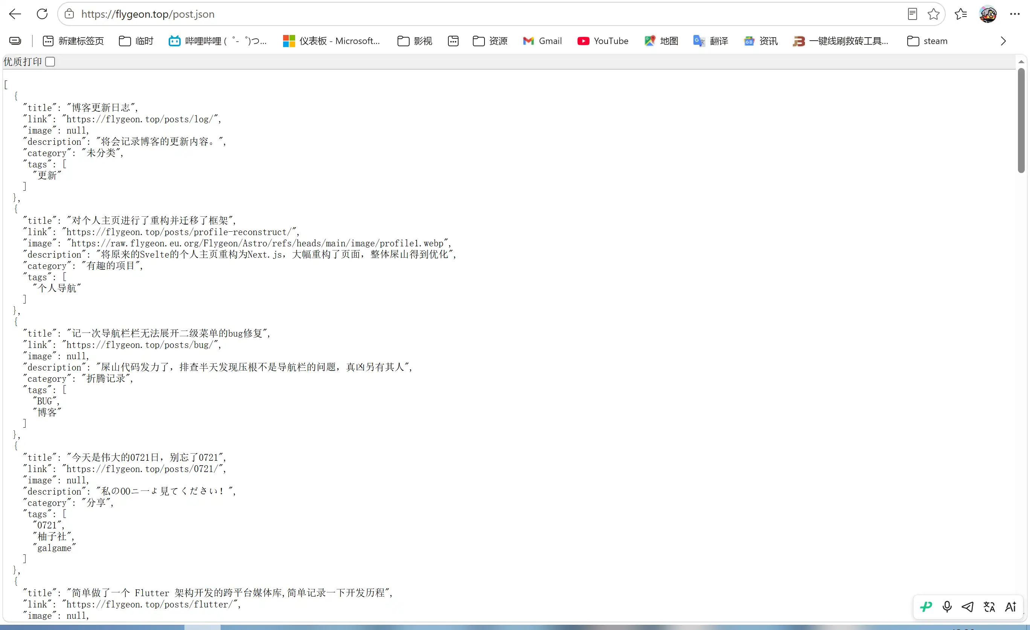Viewport: 1030px width, 630px height.
Task: Open the browser profile avatar
Action: tap(988, 14)
